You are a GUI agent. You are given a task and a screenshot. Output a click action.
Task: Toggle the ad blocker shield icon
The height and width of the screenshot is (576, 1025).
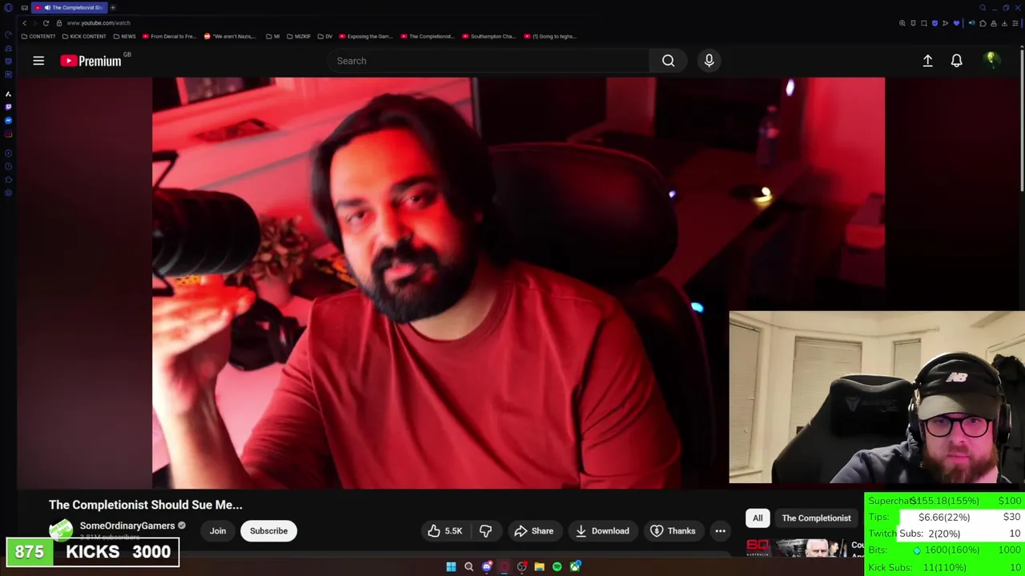coord(935,23)
